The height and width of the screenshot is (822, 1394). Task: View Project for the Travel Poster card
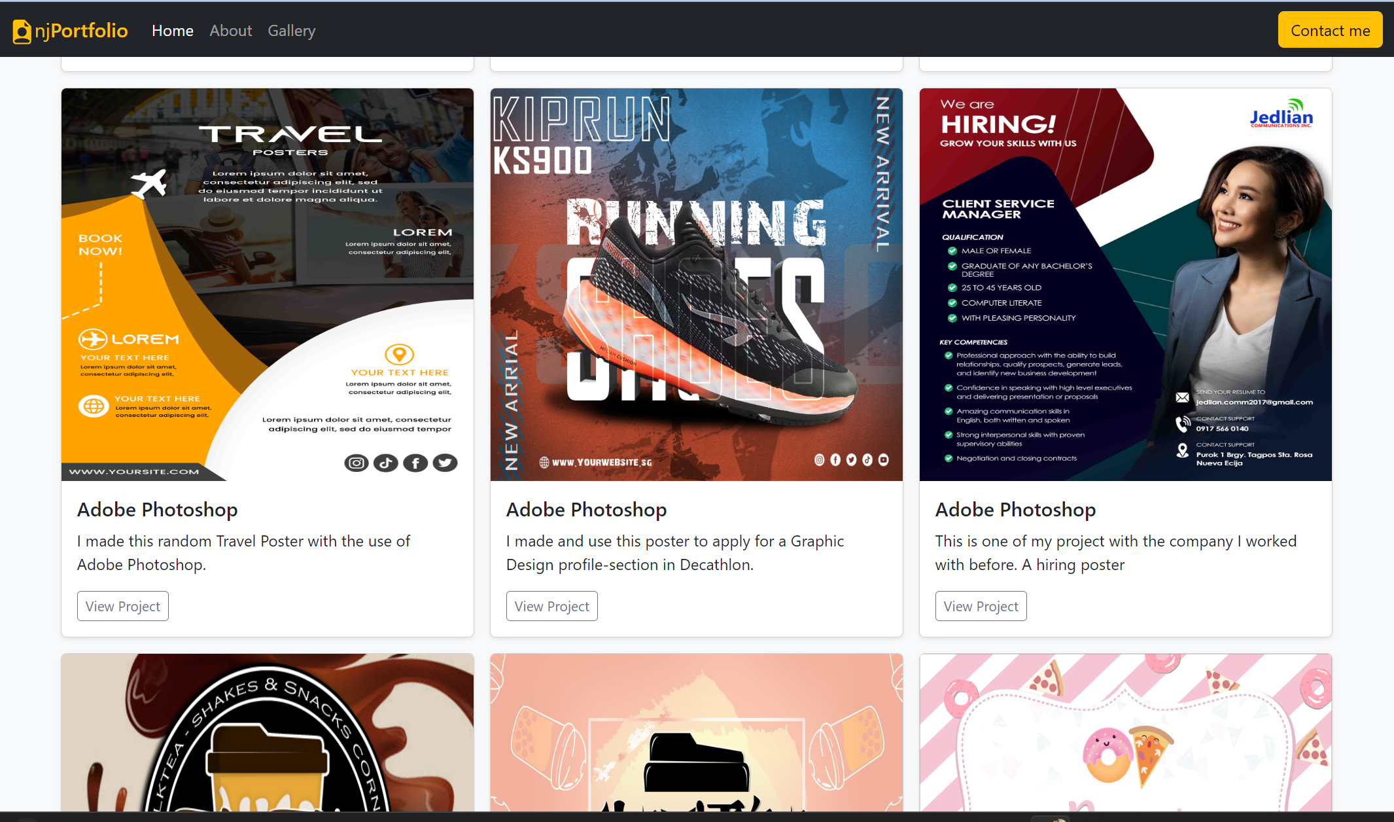pyautogui.click(x=122, y=606)
